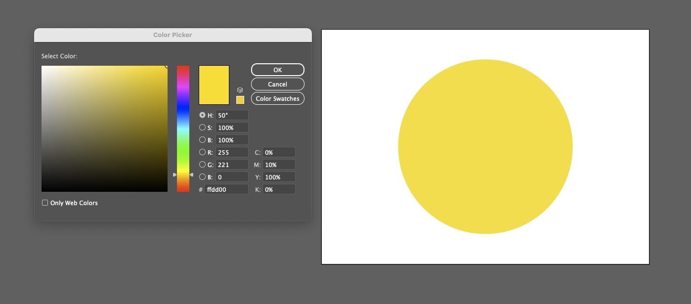This screenshot has width=691, height=304.
Task: Enable the Only Web Colors checkbox
Action: click(45, 203)
